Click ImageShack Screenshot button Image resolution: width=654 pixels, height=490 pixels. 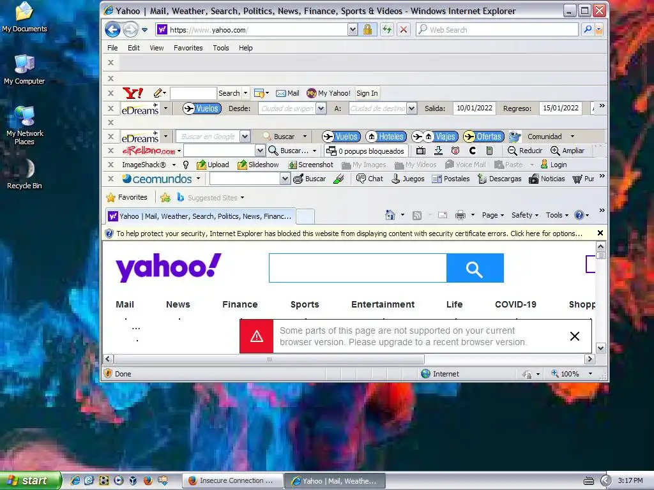311,165
